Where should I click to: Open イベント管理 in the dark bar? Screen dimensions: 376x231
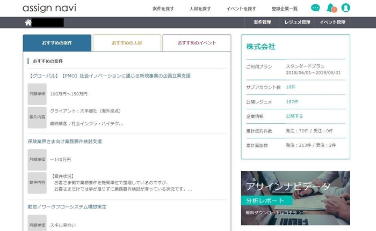(x=332, y=23)
